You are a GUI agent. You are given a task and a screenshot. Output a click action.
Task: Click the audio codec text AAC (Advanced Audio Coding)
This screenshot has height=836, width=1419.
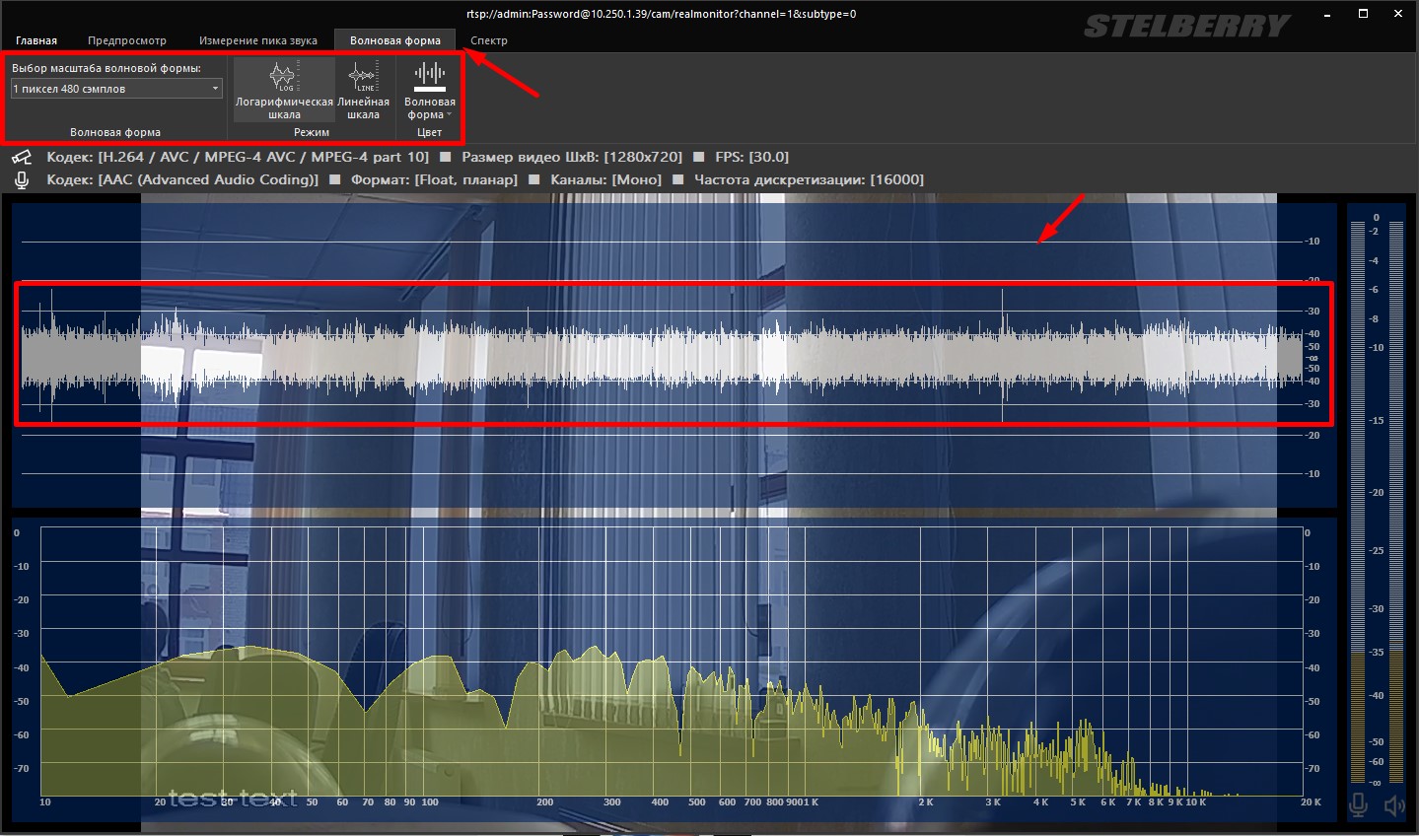pos(182,179)
